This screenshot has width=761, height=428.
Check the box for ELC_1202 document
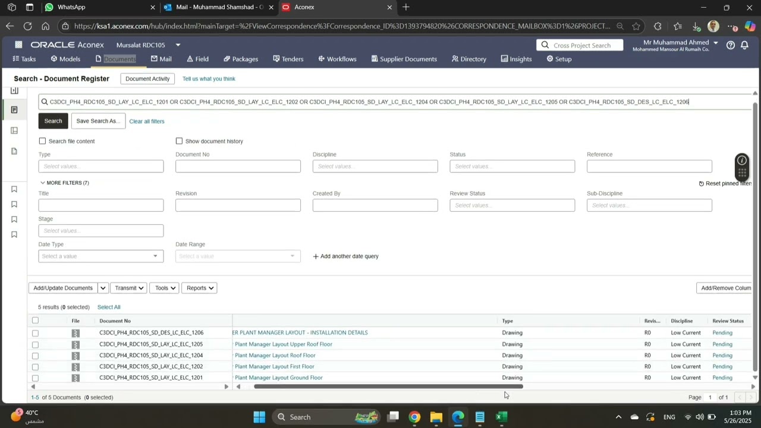tap(35, 367)
